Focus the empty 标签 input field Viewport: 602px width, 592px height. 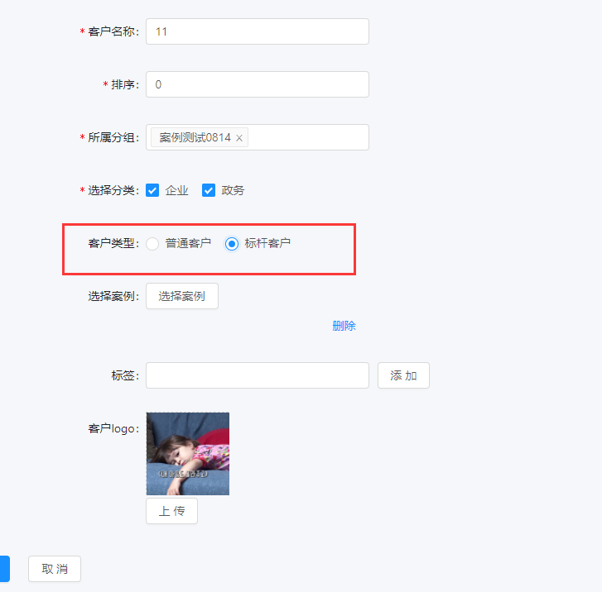pyautogui.click(x=258, y=375)
